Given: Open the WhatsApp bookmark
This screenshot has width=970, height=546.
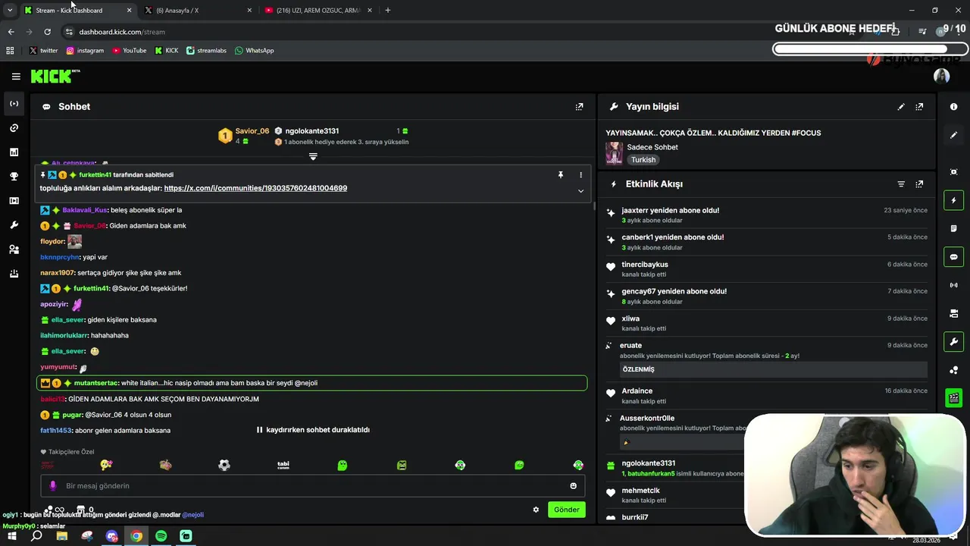Looking at the screenshot, I should click(x=254, y=51).
